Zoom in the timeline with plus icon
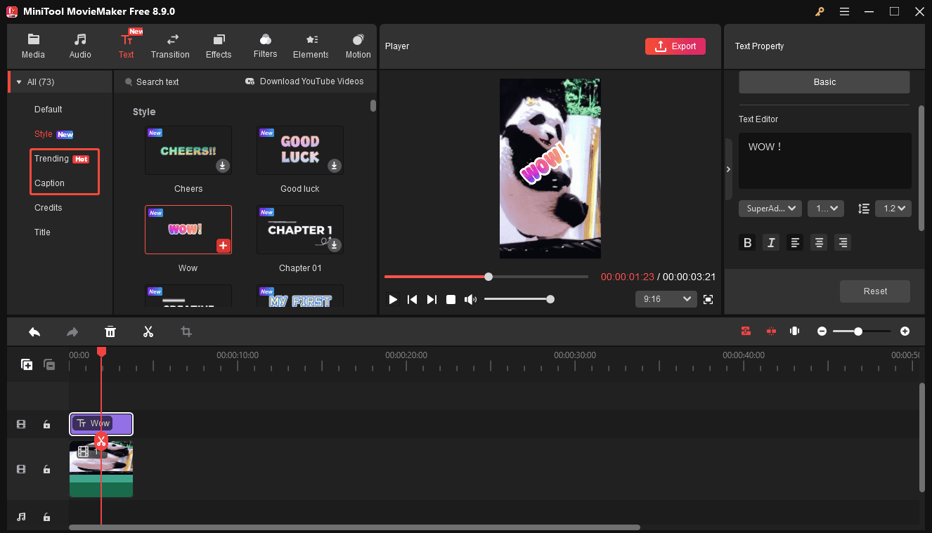This screenshot has width=932, height=533. click(905, 331)
